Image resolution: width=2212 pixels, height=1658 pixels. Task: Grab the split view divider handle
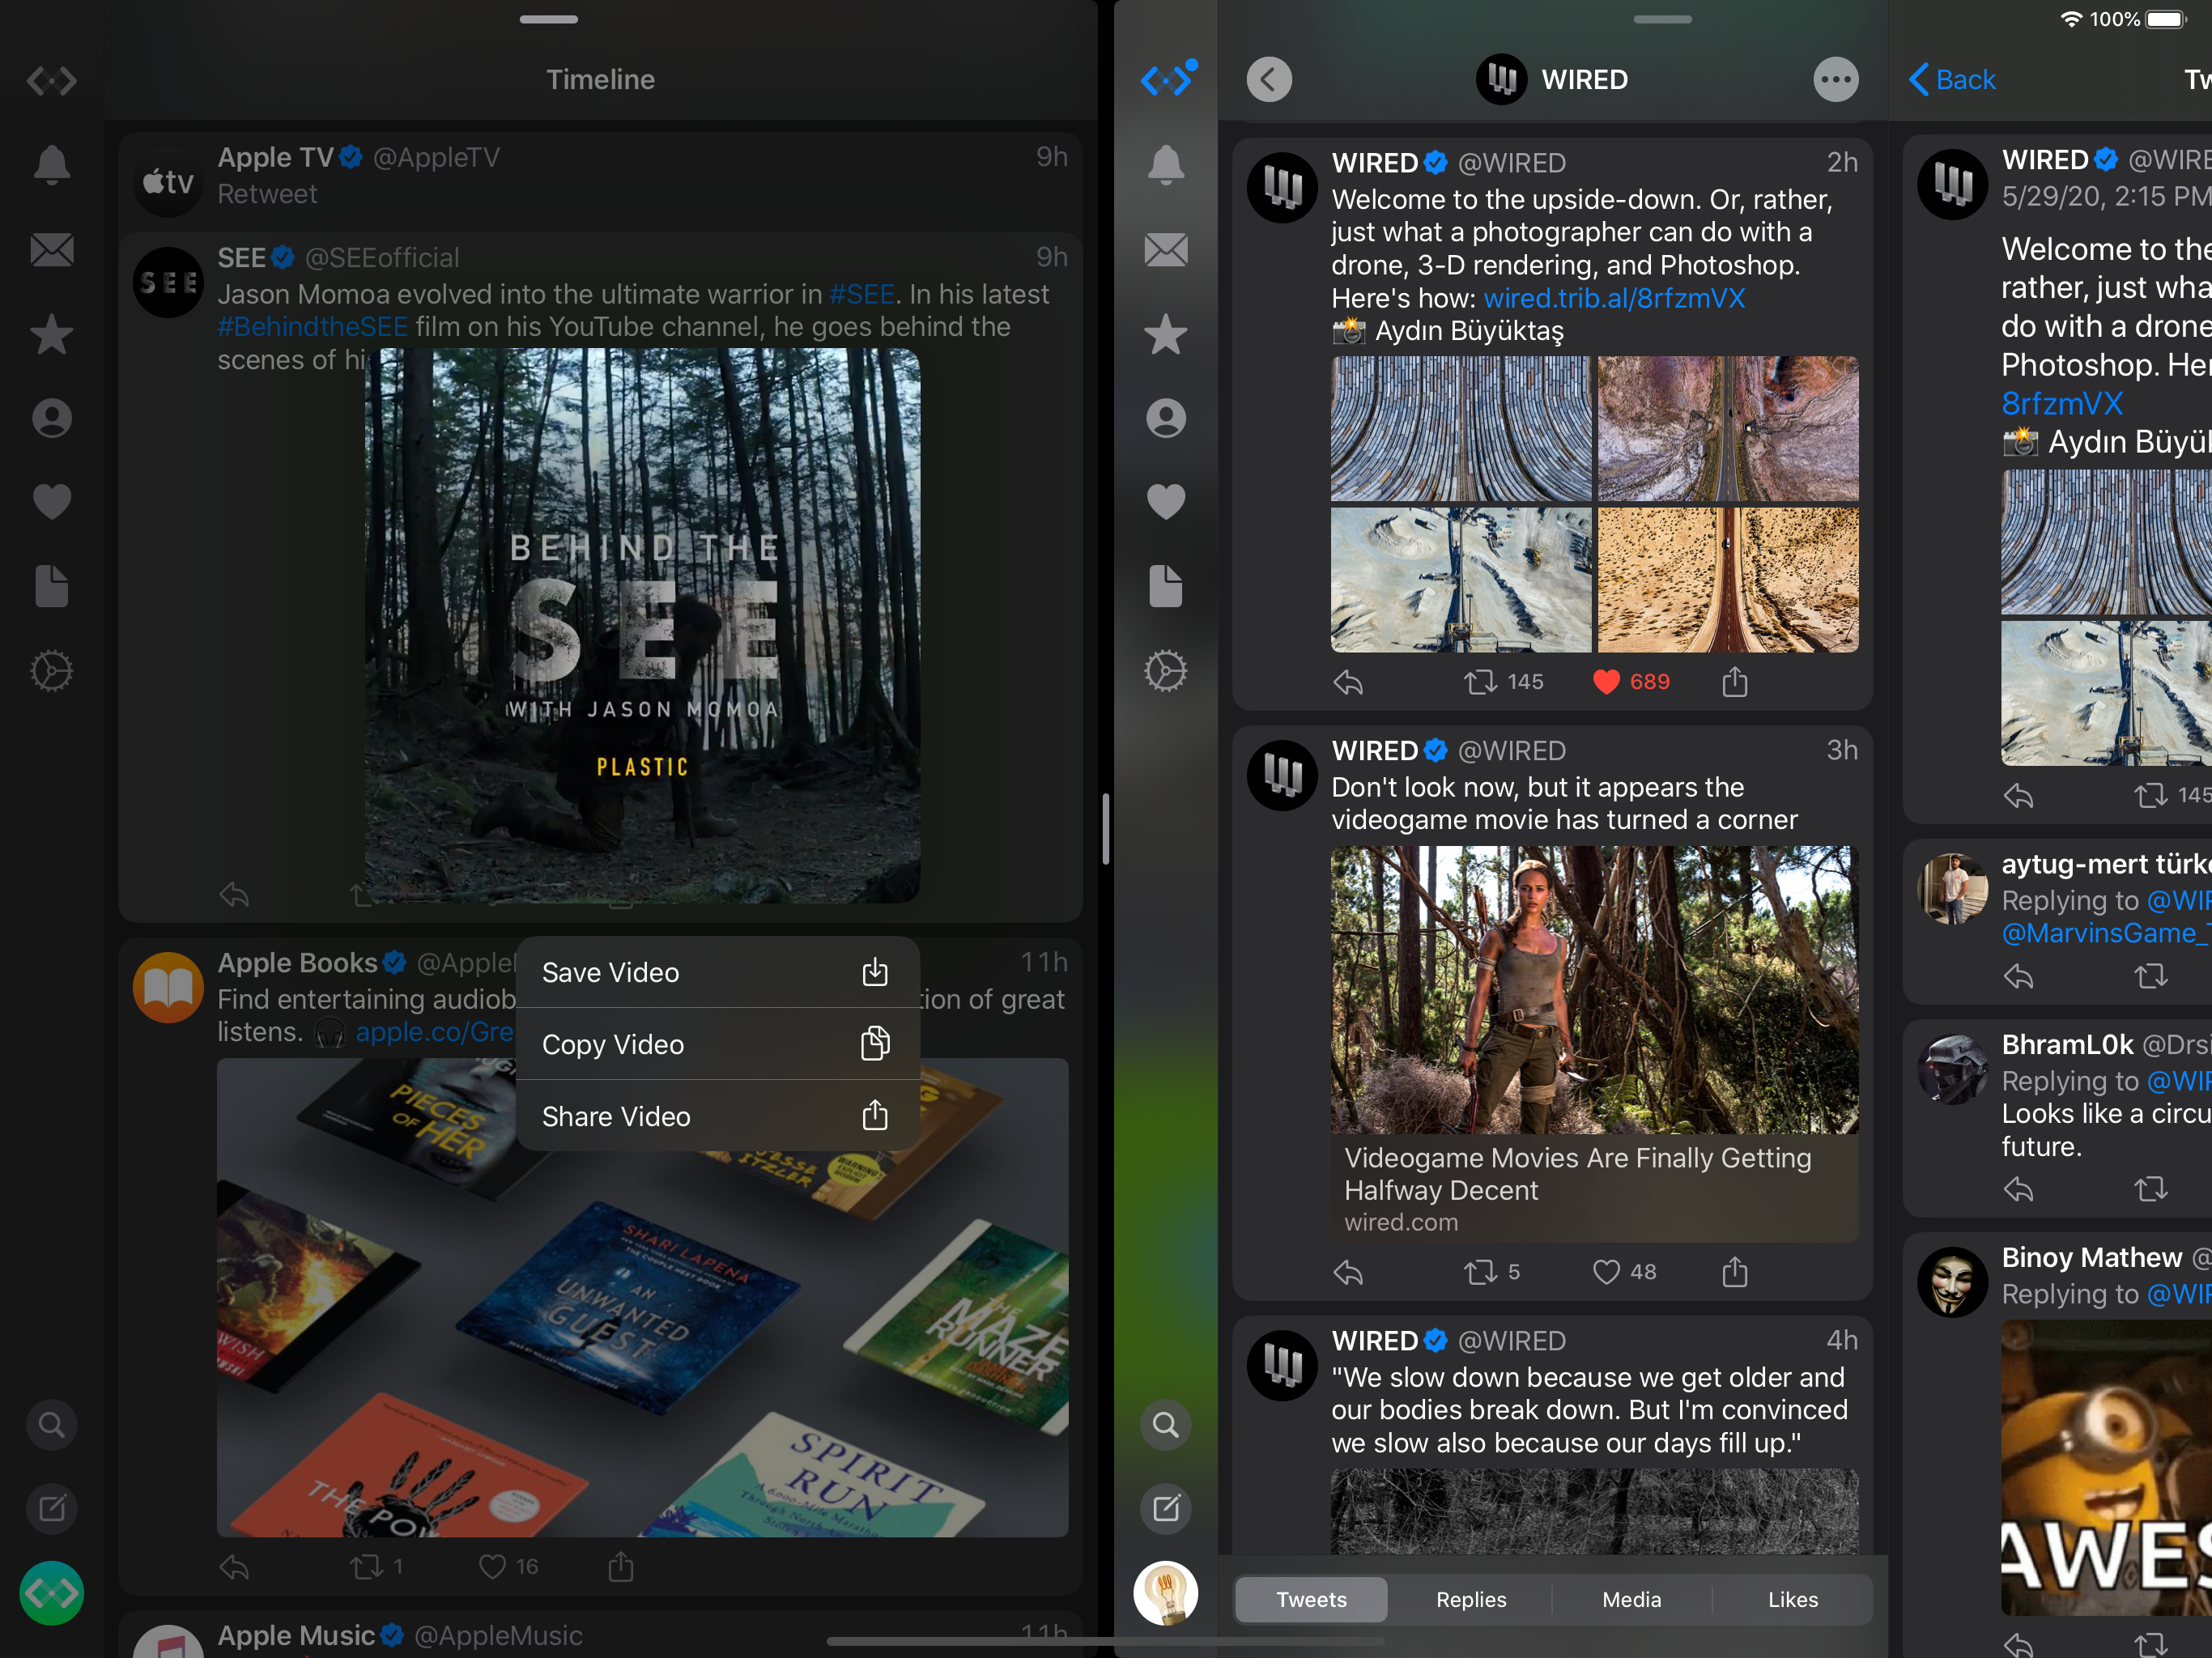click(1105, 829)
